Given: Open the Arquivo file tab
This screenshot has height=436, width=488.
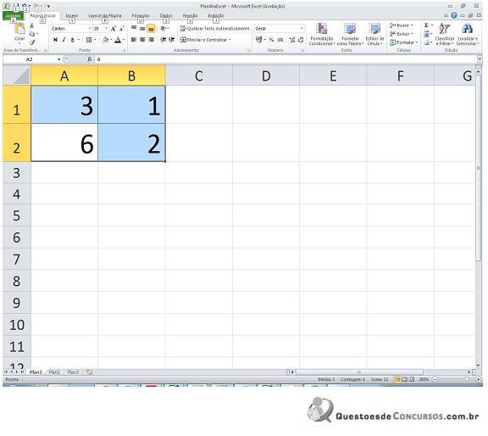Looking at the screenshot, I should tap(13, 15).
